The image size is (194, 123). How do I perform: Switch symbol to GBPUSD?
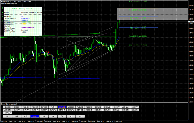click(98, 107)
